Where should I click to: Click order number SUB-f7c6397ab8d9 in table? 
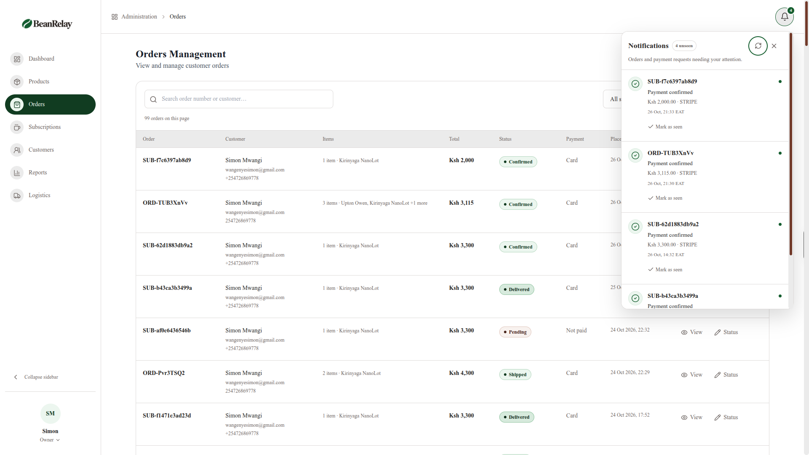167,161
